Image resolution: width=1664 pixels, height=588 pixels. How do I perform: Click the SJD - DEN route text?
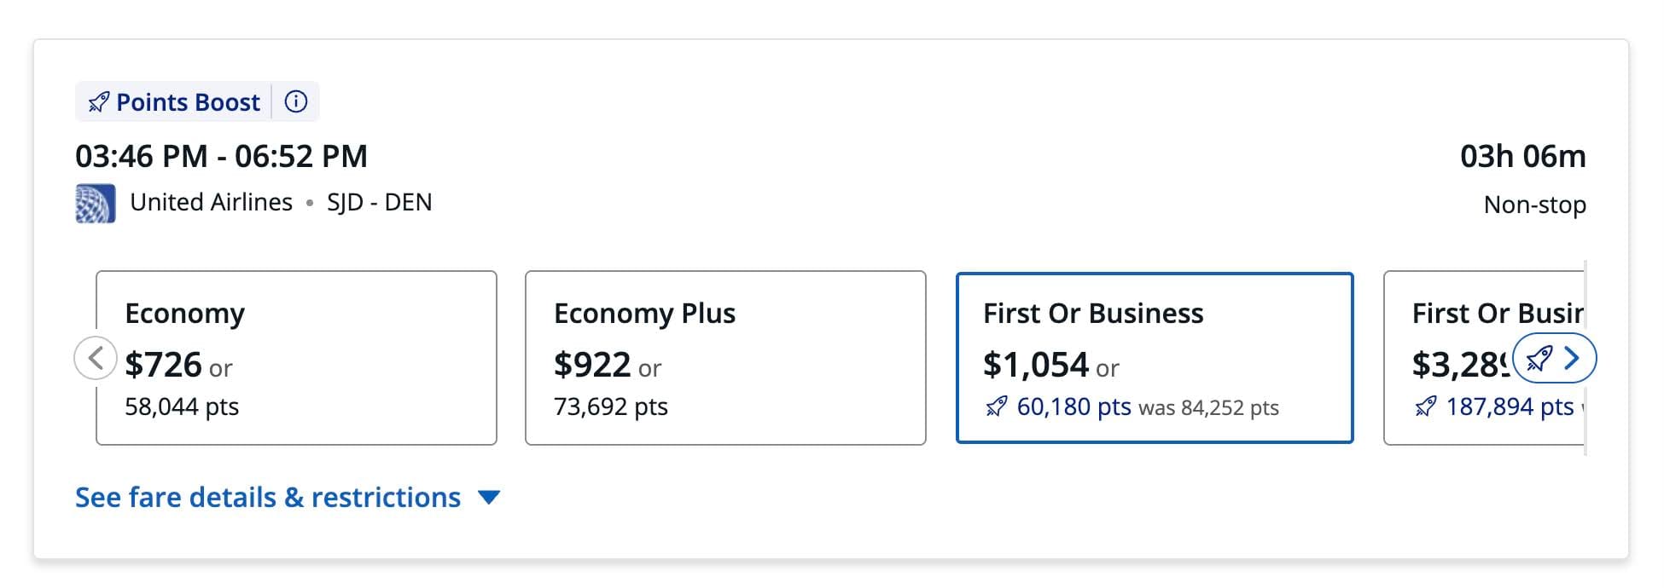point(380,203)
